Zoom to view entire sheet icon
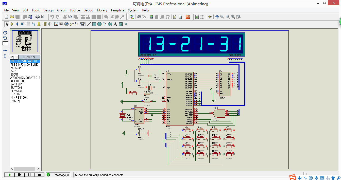Viewport: 341px width, 180px height. (x=233, y=17)
